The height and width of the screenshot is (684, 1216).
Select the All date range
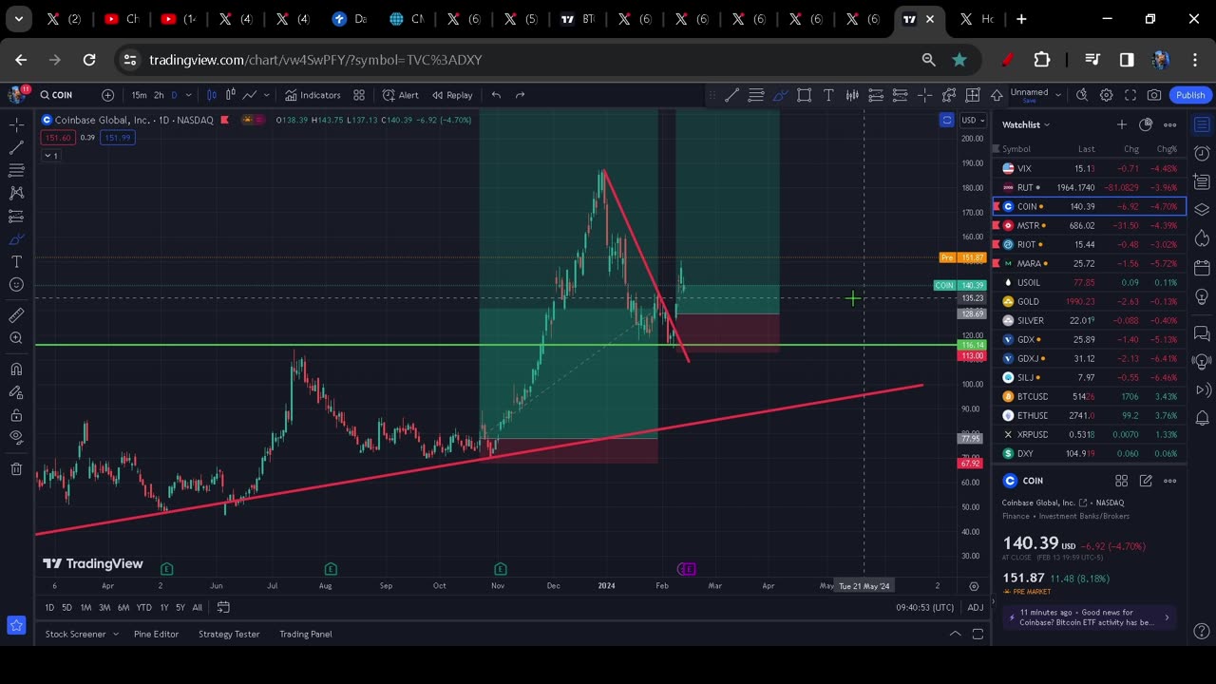tap(197, 607)
